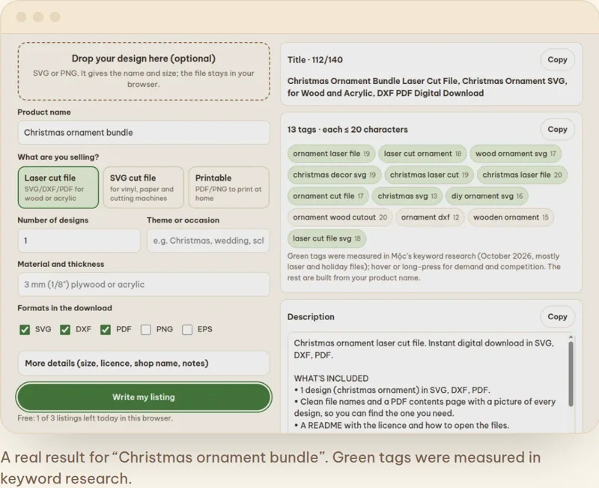The width and height of the screenshot is (599, 488).
Task: Uncheck the DXF format checkbox
Action: point(65,330)
